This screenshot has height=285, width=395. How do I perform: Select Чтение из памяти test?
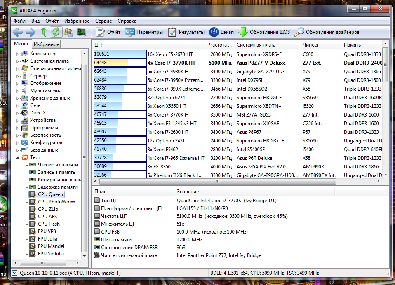pos(54,165)
